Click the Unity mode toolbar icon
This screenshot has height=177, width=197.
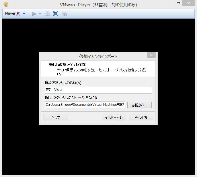click(65, 14)
